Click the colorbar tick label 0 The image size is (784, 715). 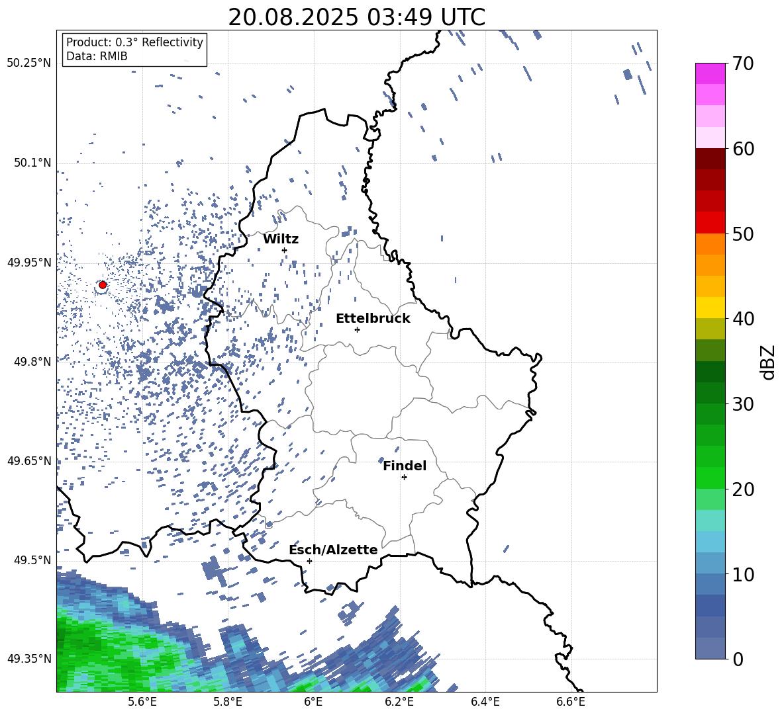(x=738, y=659)
